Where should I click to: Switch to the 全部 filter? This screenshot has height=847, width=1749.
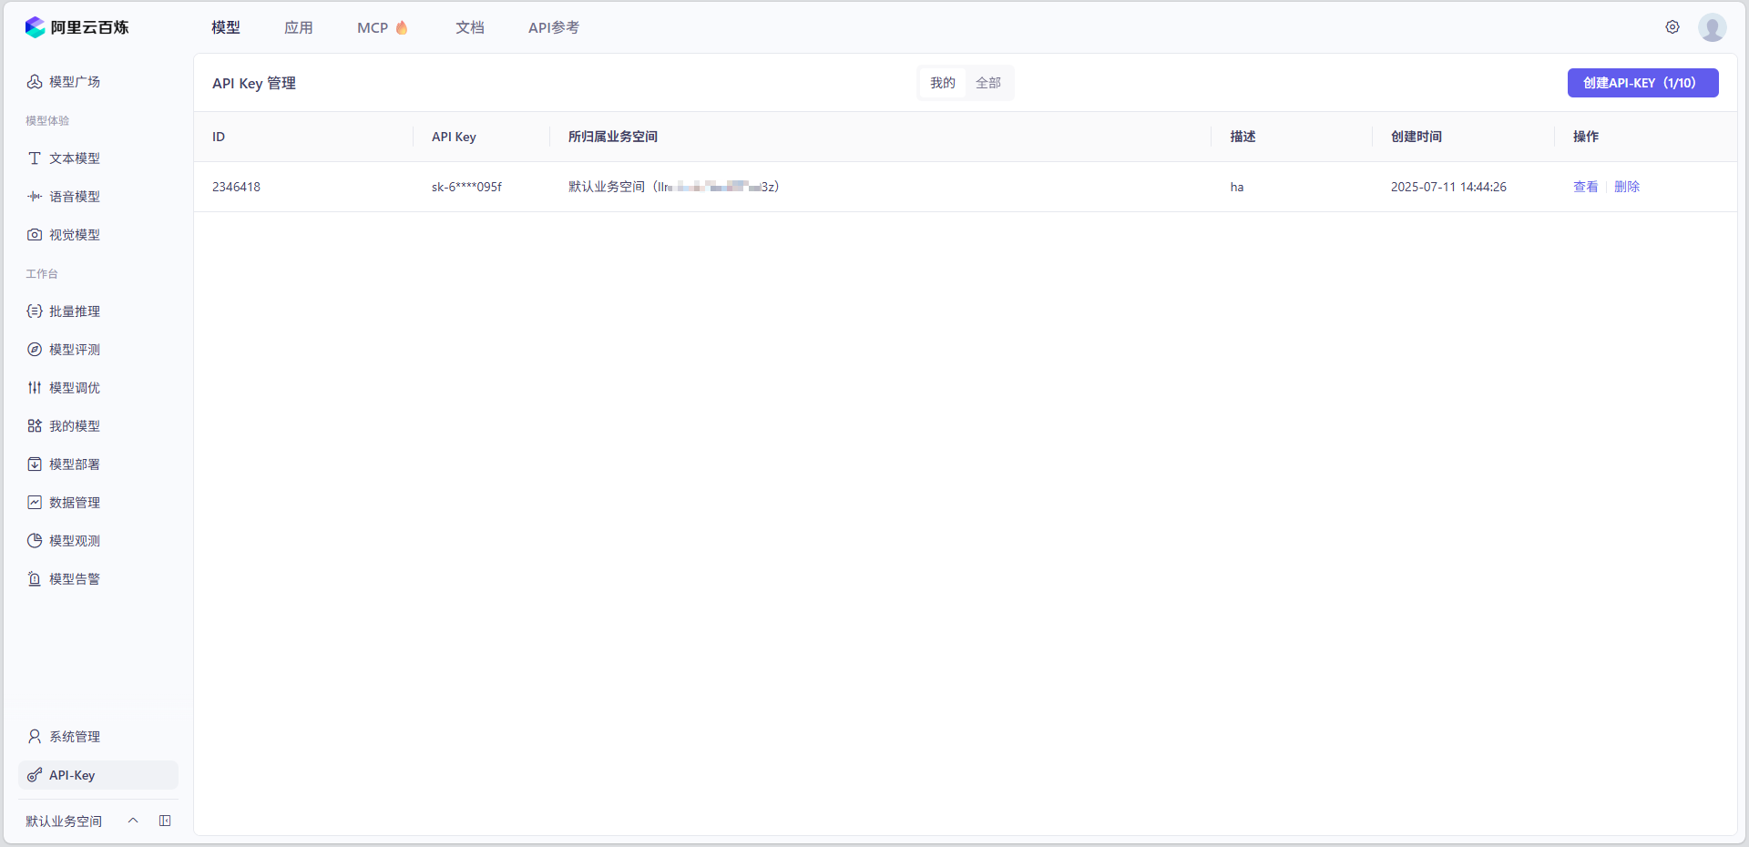click(987, 83)
